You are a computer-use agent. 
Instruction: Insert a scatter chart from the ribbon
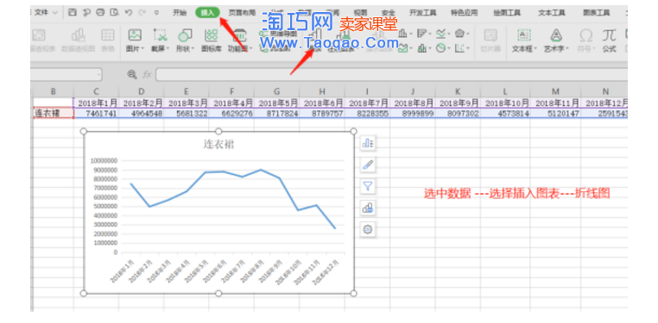pyautogui.click(x=460, y=48)
